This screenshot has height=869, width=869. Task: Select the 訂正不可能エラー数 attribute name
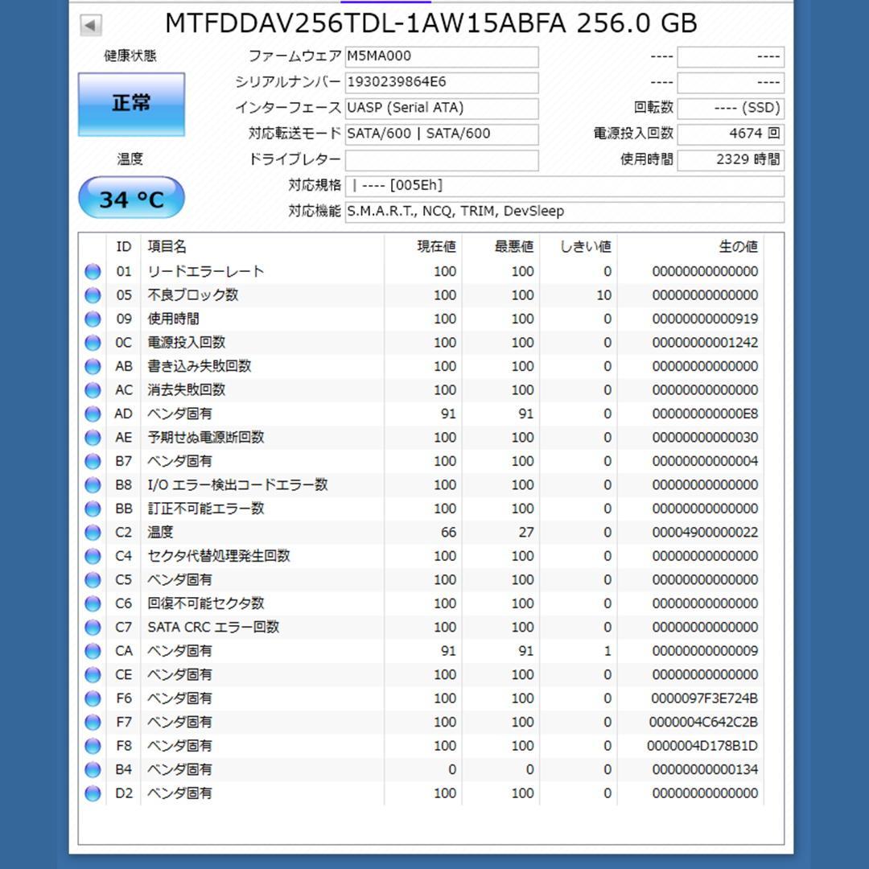tap(206, 509)
